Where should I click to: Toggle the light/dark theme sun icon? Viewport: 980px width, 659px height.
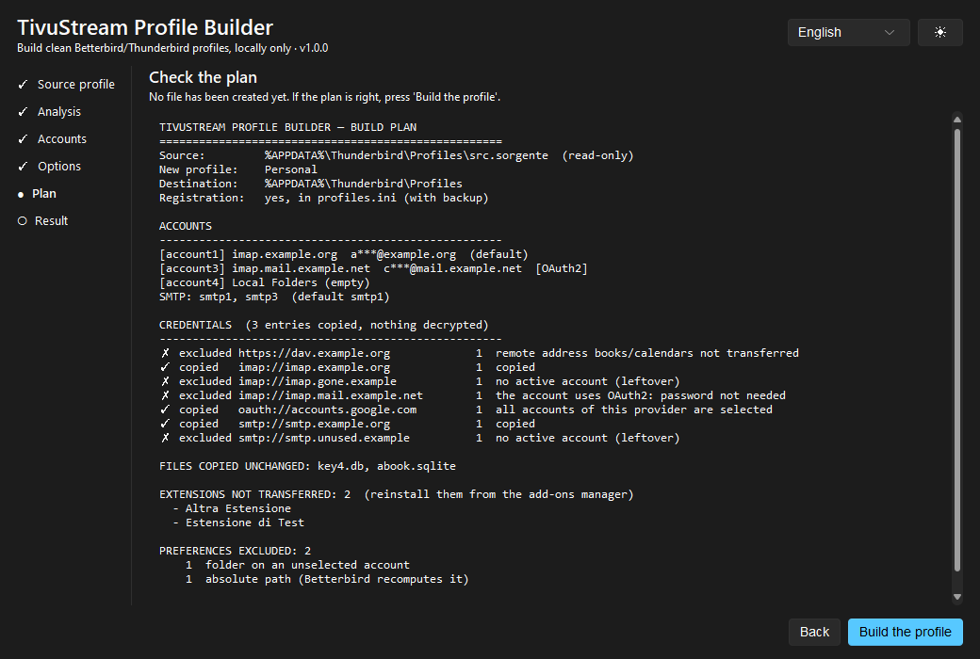pos(939,33)
